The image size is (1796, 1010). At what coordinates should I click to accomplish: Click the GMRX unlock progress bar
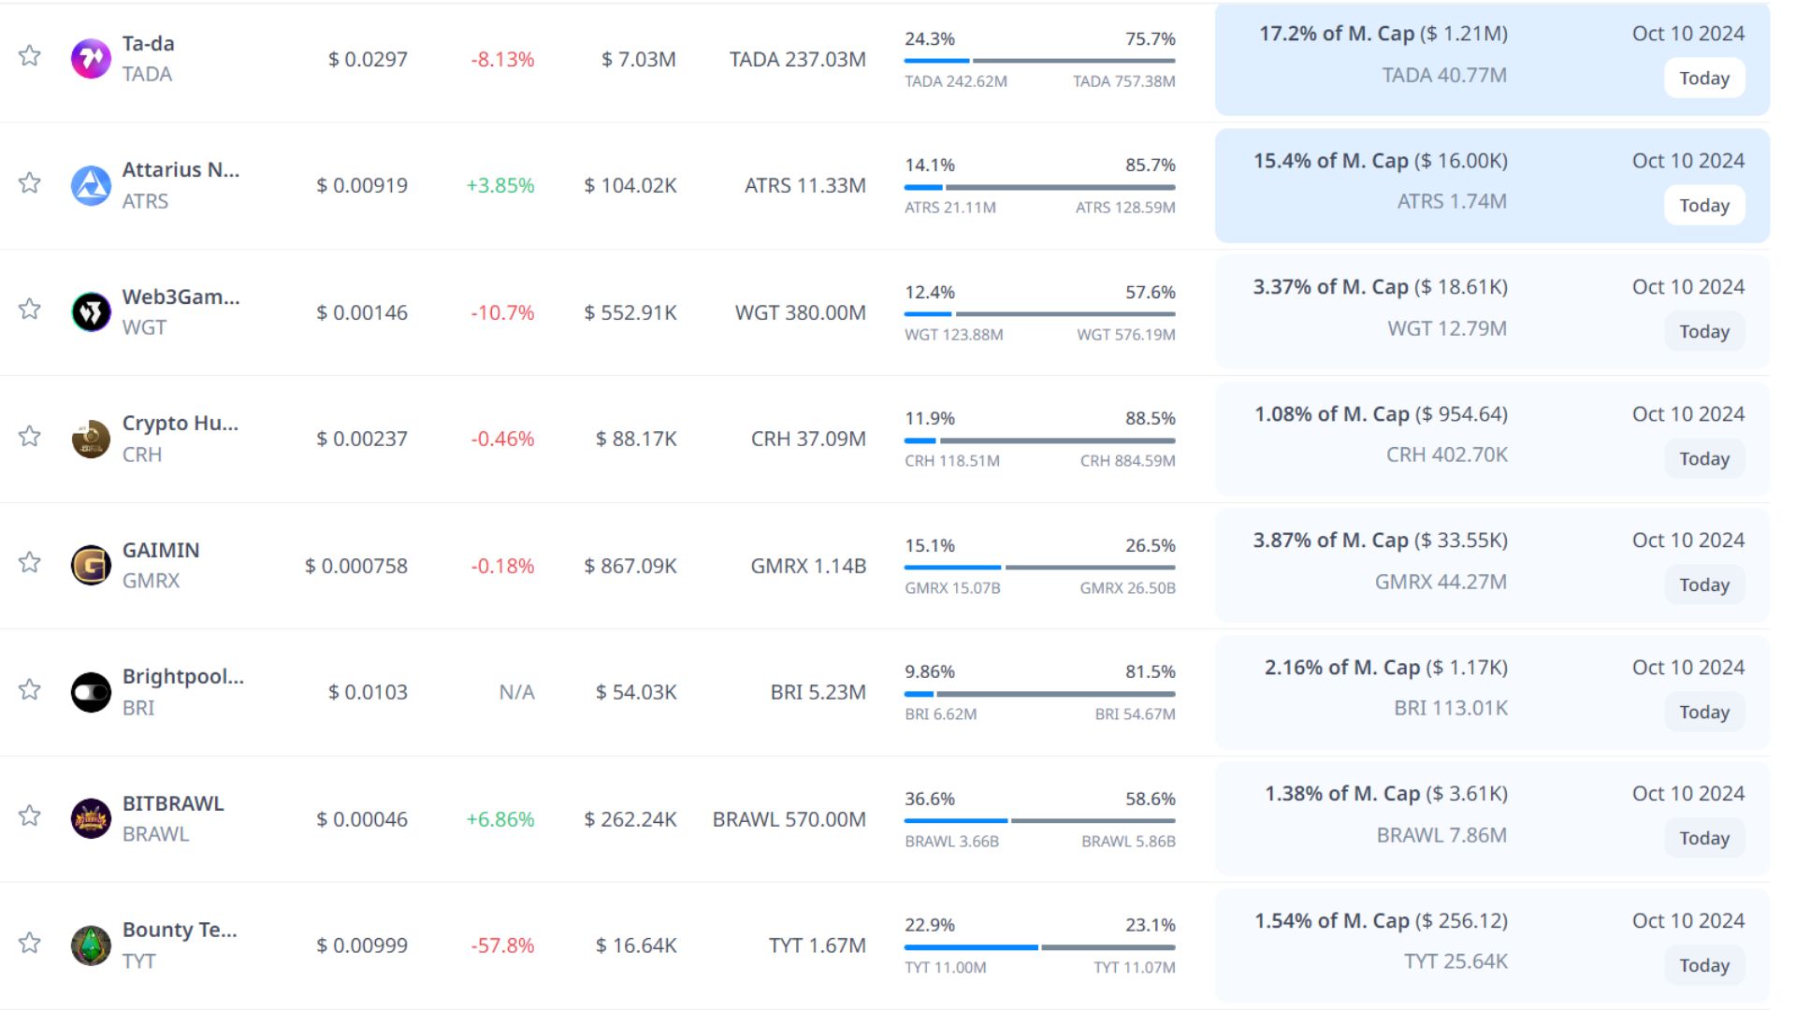1039,568
